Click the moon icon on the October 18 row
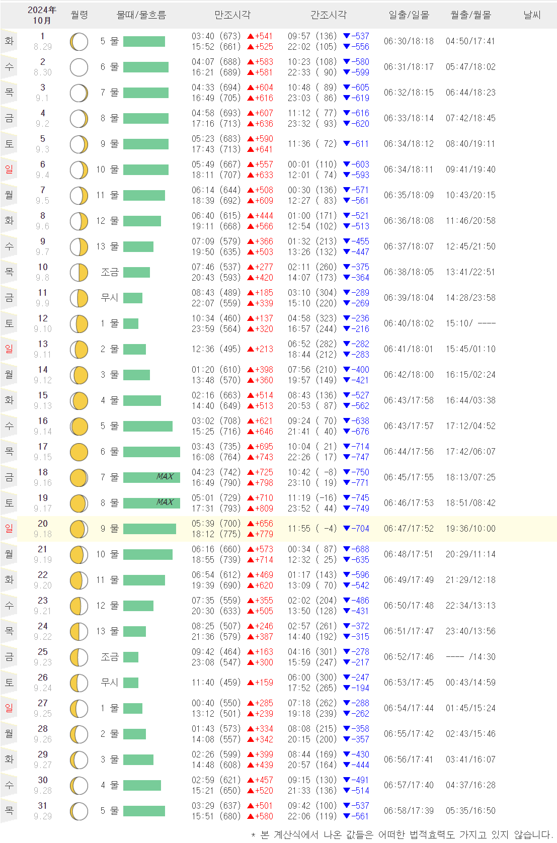Screen dimensions: 557x843 [x=79, y=478]
